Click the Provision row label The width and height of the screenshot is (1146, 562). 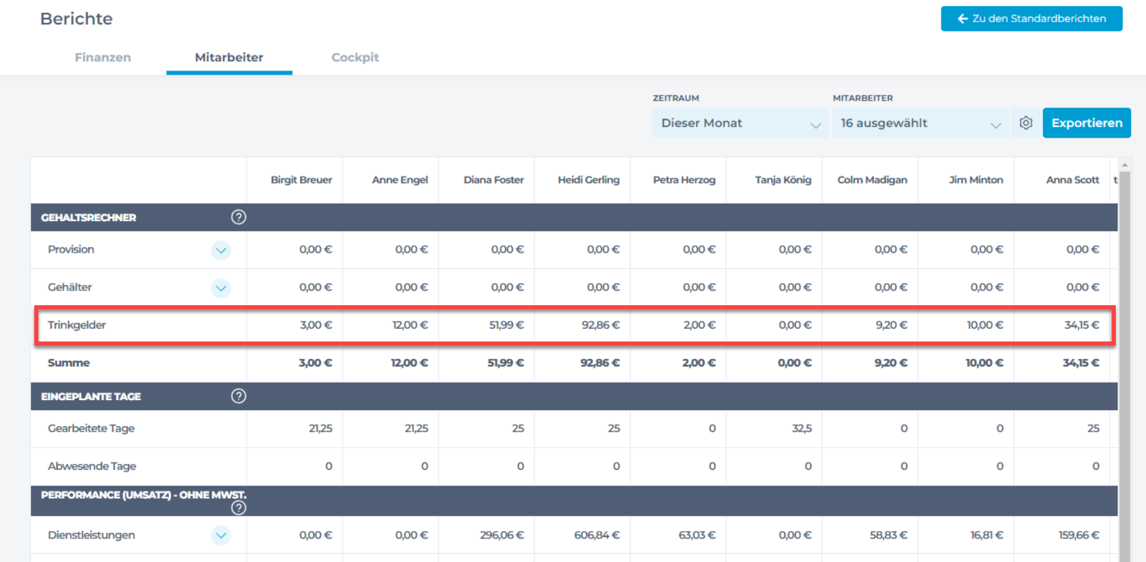(71, 249)
